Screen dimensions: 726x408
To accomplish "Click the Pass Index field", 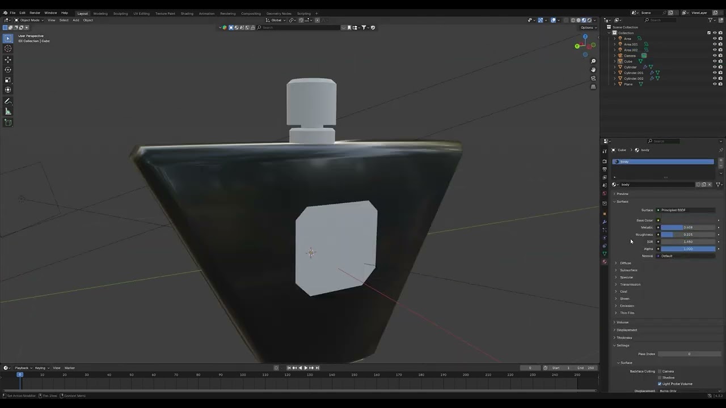I will pyautogui.click(x=689, y=354).
